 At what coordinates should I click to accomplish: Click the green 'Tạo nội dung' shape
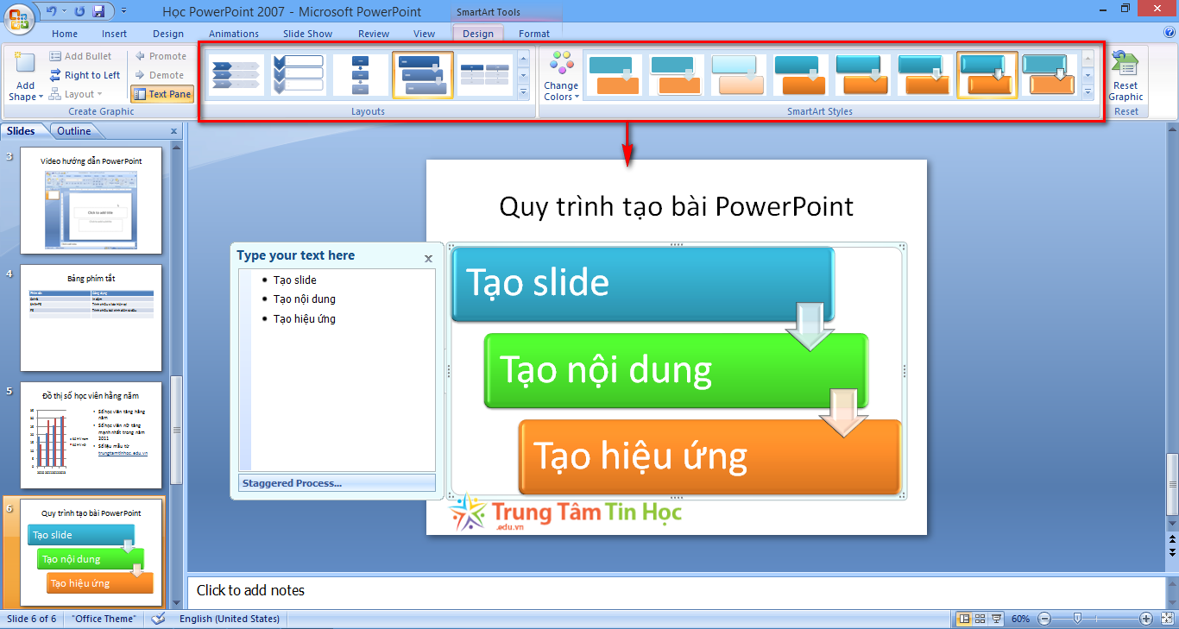(x=676, y=370)
